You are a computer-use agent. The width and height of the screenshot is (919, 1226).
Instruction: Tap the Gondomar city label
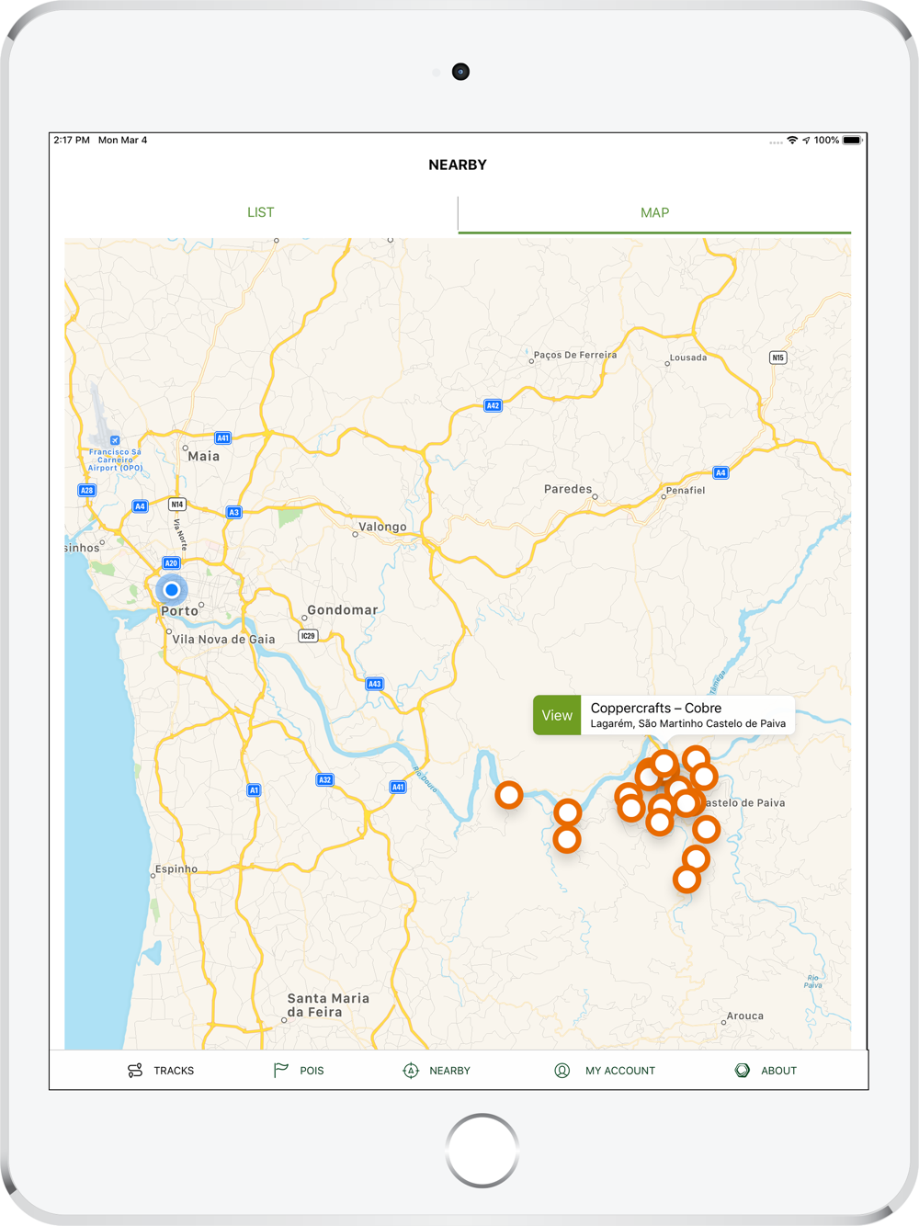[342, 610]
